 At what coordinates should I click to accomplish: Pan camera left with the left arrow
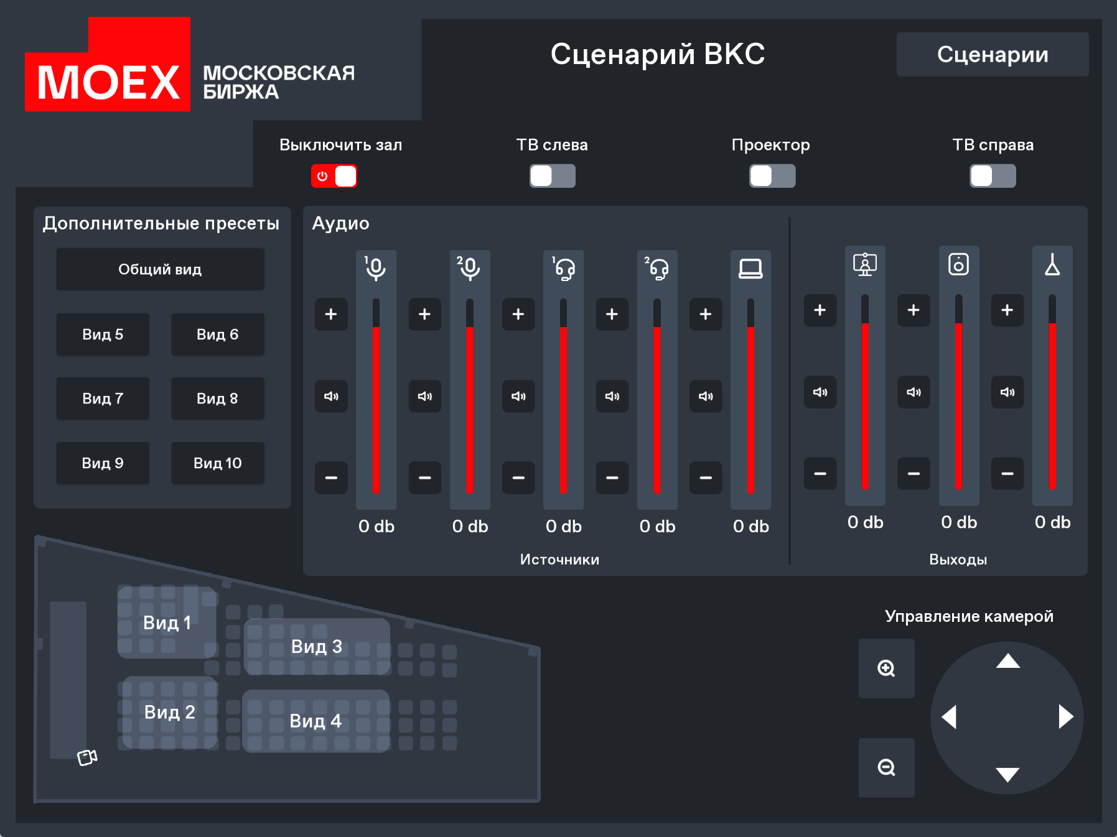[x=949, y=717]
